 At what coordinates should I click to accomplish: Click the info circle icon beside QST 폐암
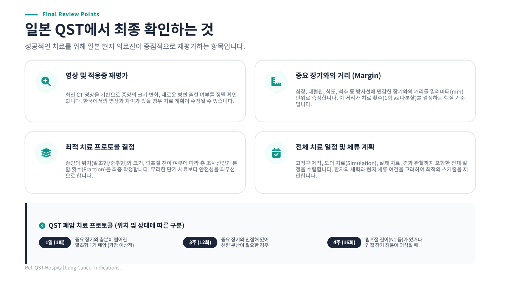tap(42, 225)
